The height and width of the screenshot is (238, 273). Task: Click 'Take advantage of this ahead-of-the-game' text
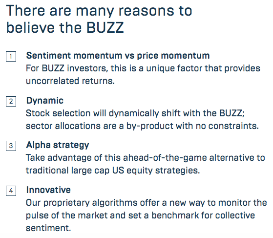click(x=117, y=158)
